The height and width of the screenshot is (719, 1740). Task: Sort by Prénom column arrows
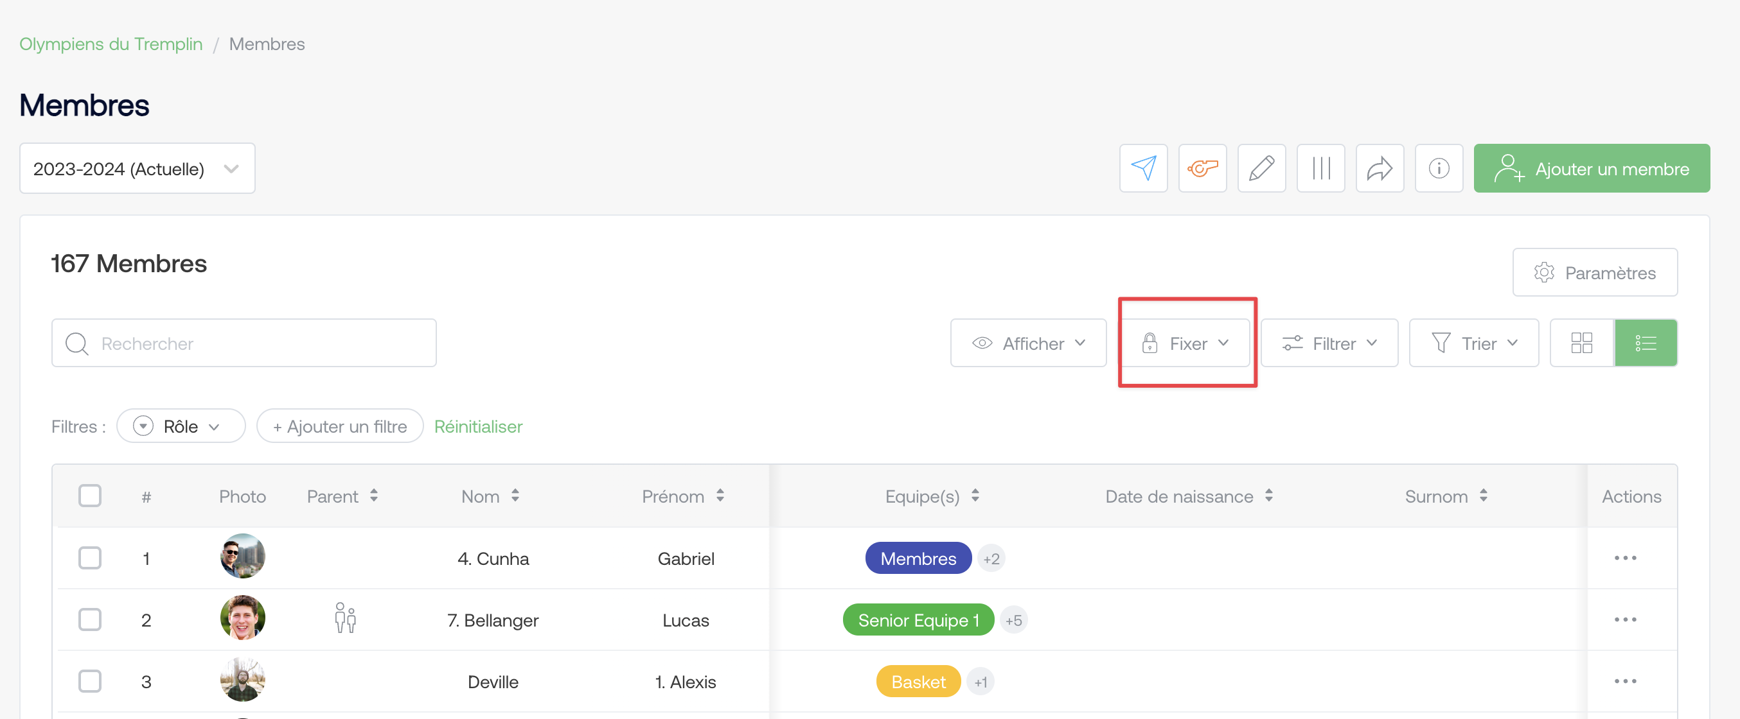[720, 496]
